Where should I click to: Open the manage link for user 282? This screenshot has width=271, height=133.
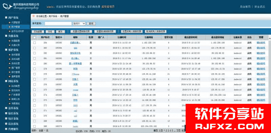[x=261, y=53]
